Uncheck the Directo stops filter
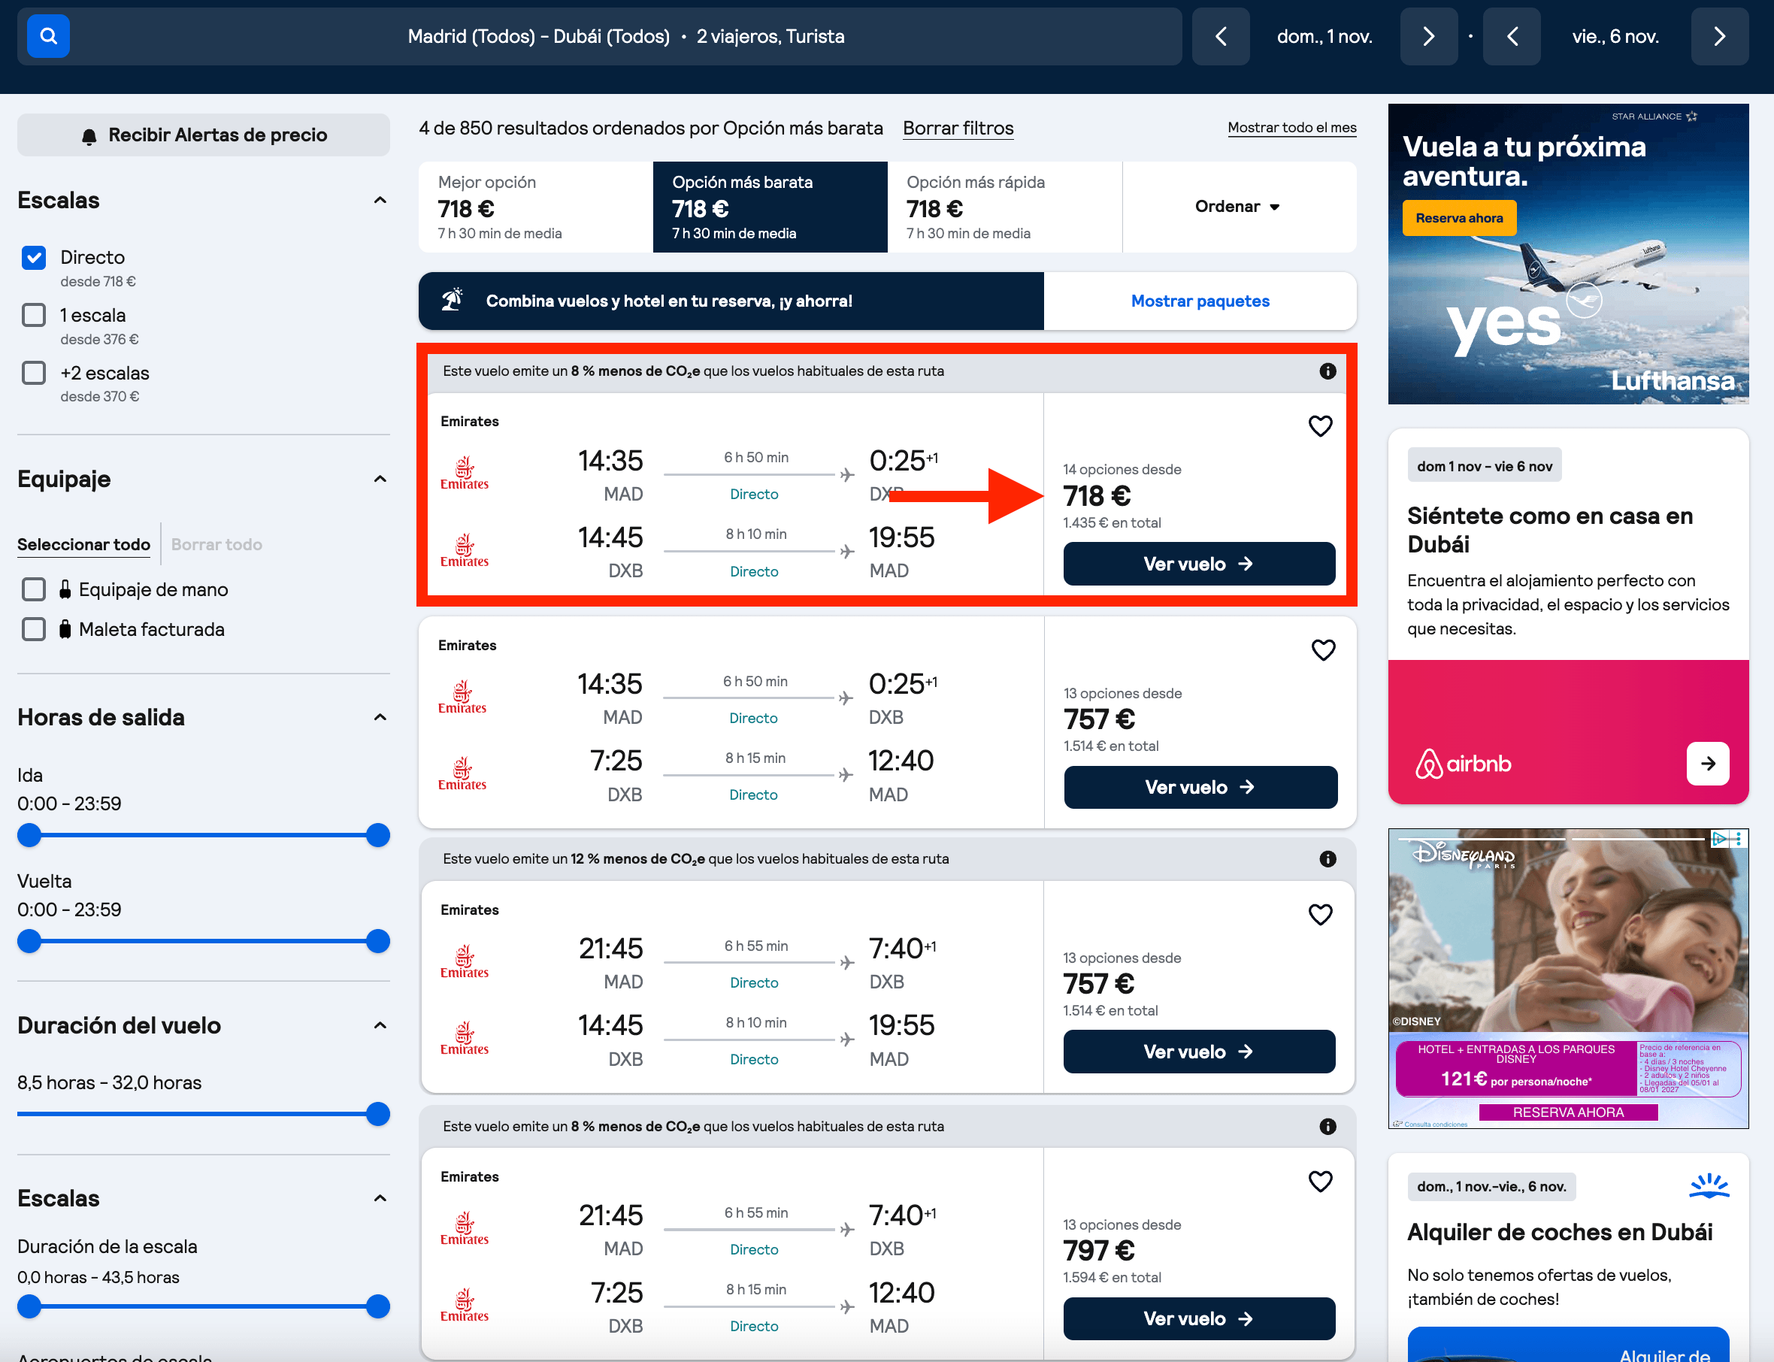This screenshot has height=1362, width=1774. [x=34, y=258]
